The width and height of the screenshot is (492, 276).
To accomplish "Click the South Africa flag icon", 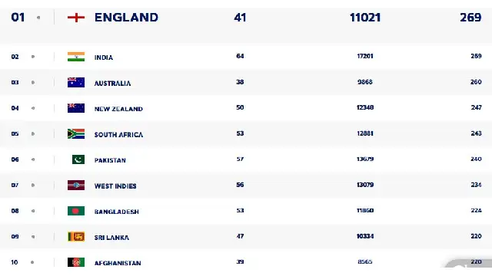I will 76,133.
